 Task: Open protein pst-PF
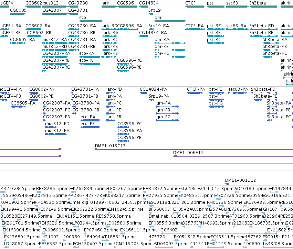pos(216,100)
